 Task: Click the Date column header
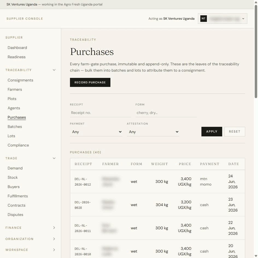click(x=234, y=164)
